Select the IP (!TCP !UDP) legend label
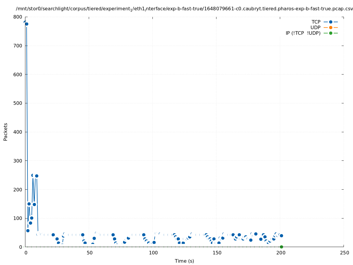Screen dimensions: 353x265 [x=303, y=33]
